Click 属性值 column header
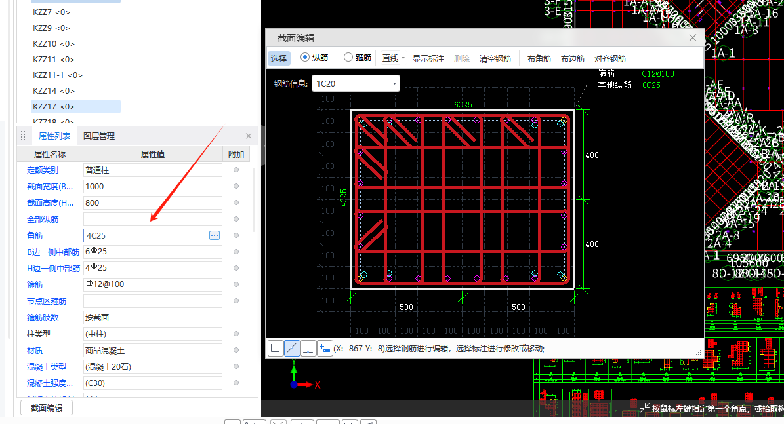The image size is (784, 424). [152, 154]
